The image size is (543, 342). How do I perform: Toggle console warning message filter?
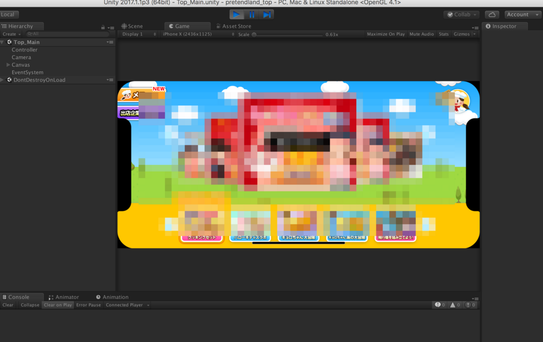[455, 305]
